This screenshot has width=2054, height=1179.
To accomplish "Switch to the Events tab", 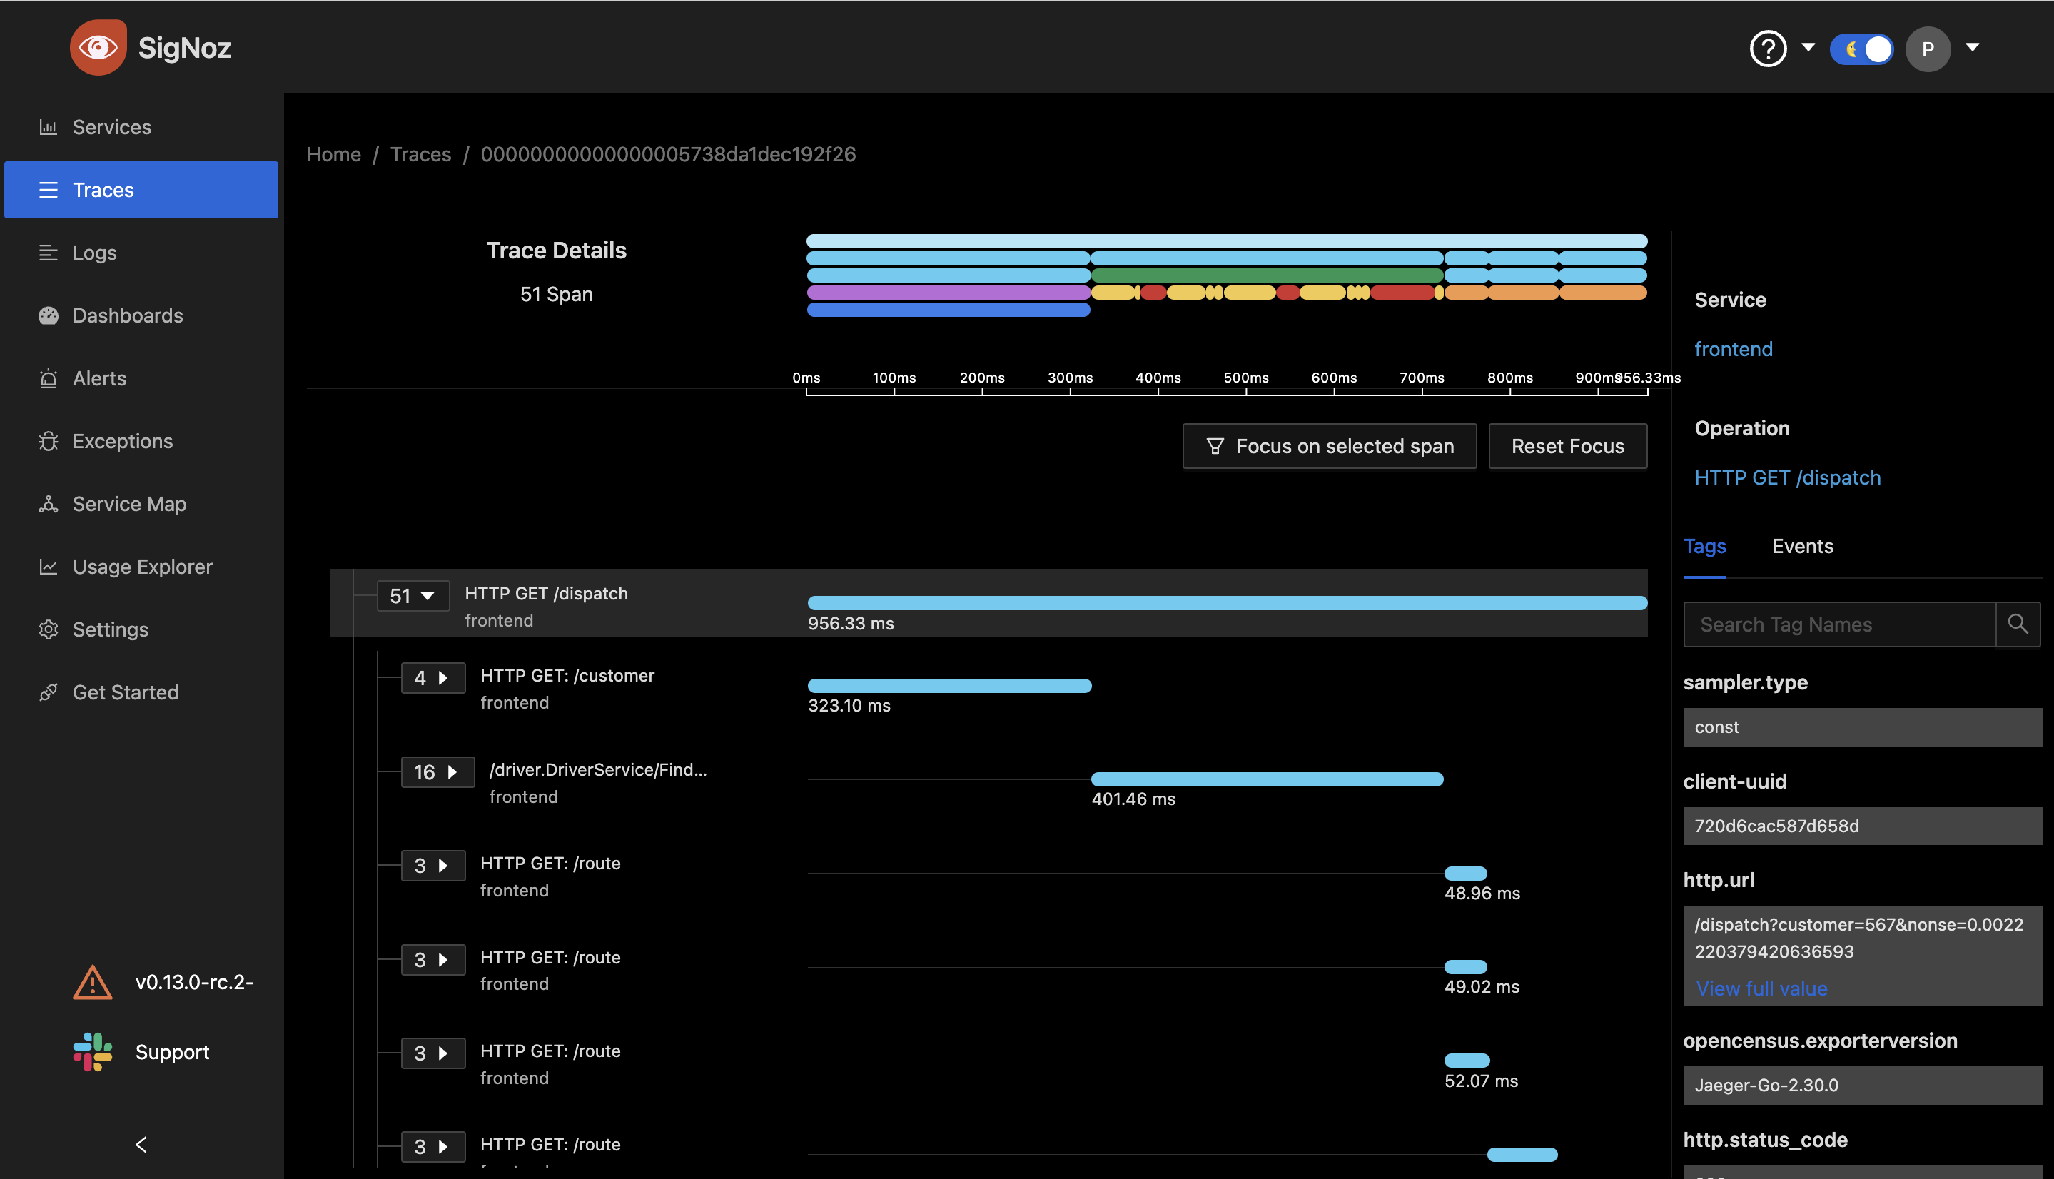I will tap(1801, 546).
